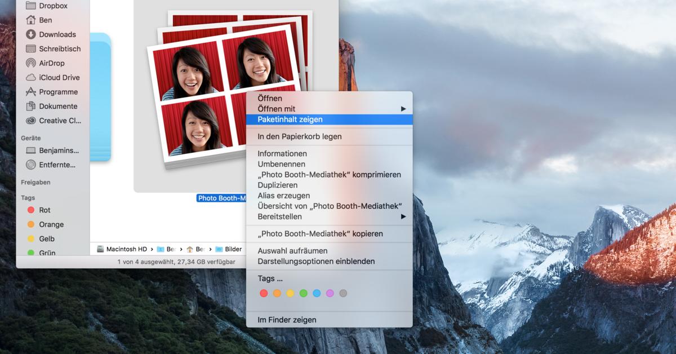The height and width of the screenshot is (354, 676).
Task: Choose Paketinhalt zeigen in context menu
Action: 330,120
